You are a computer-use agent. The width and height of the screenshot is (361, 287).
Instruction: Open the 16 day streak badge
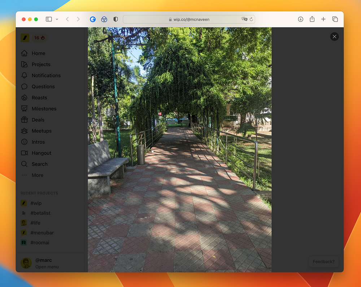pos(39,38)
